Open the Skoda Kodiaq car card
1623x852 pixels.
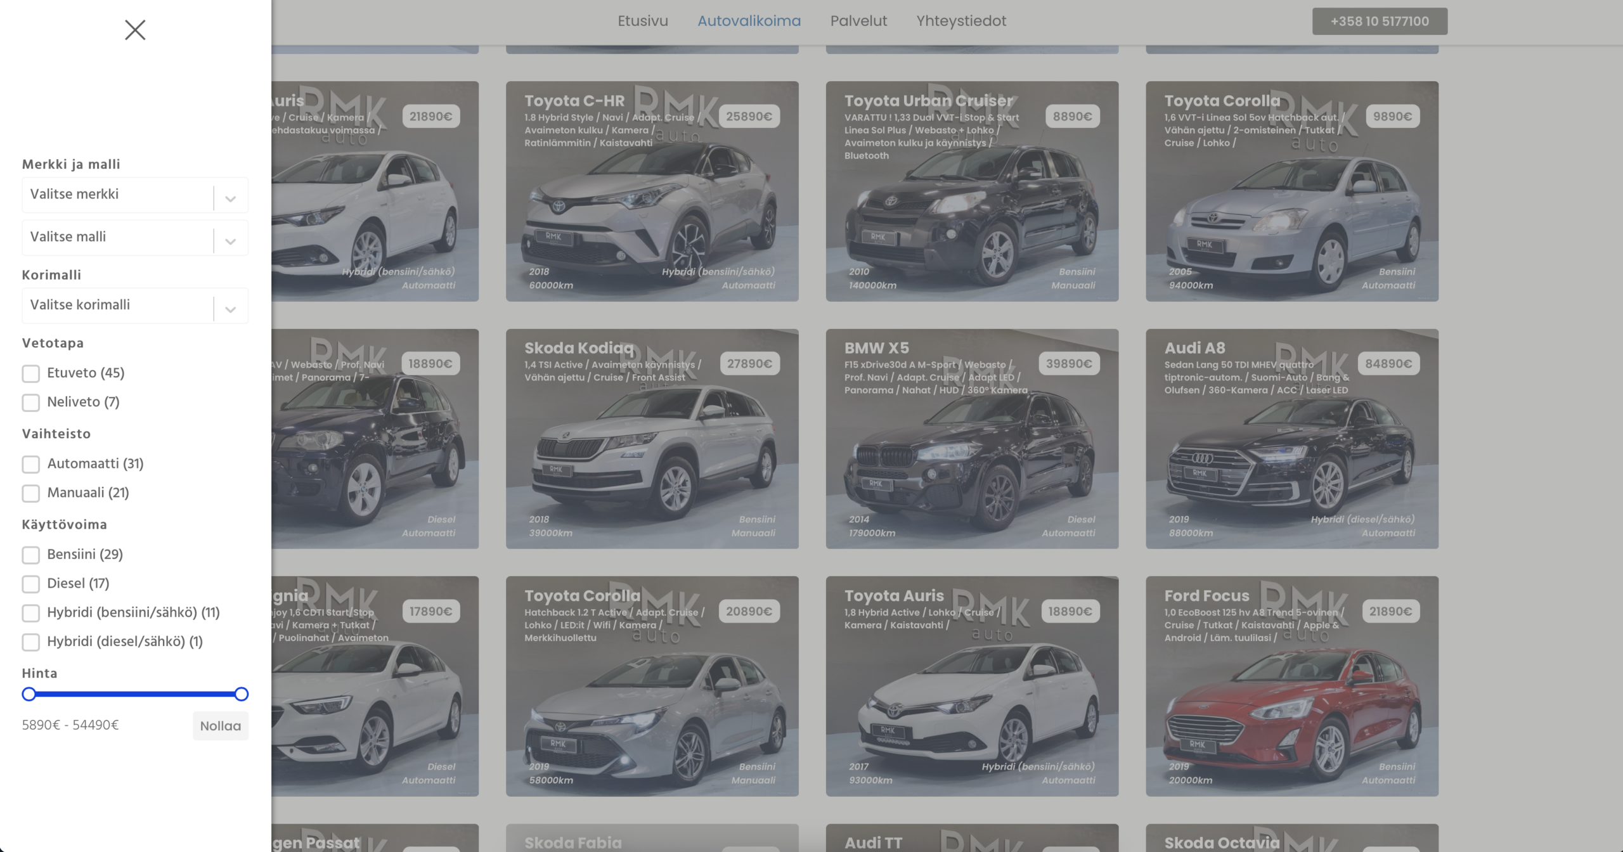coord(652,439)
